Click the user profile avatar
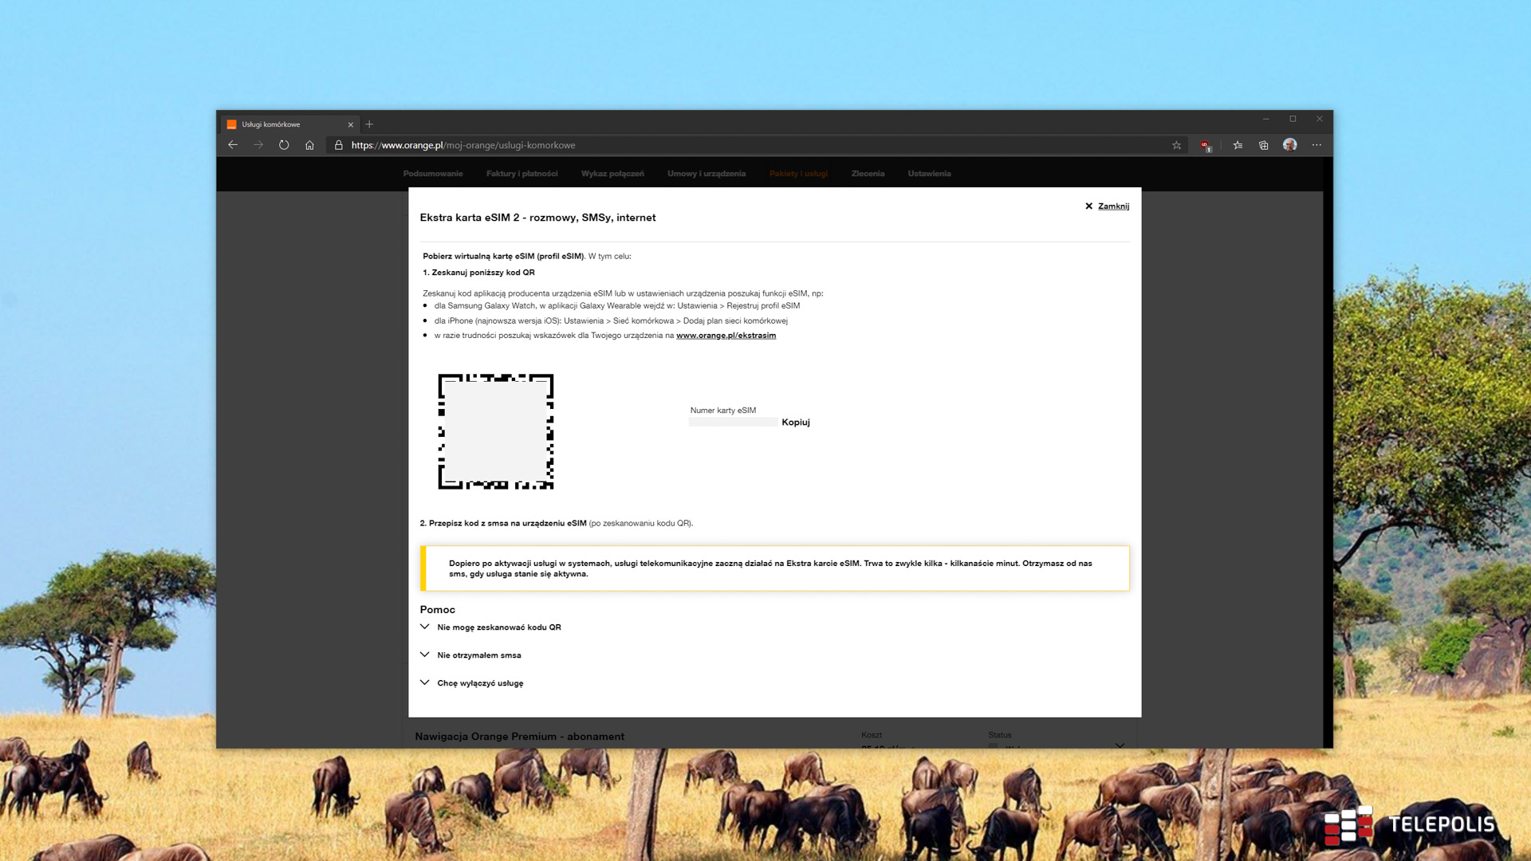Screen dimensions: 1531x861 pos(1290,145)
